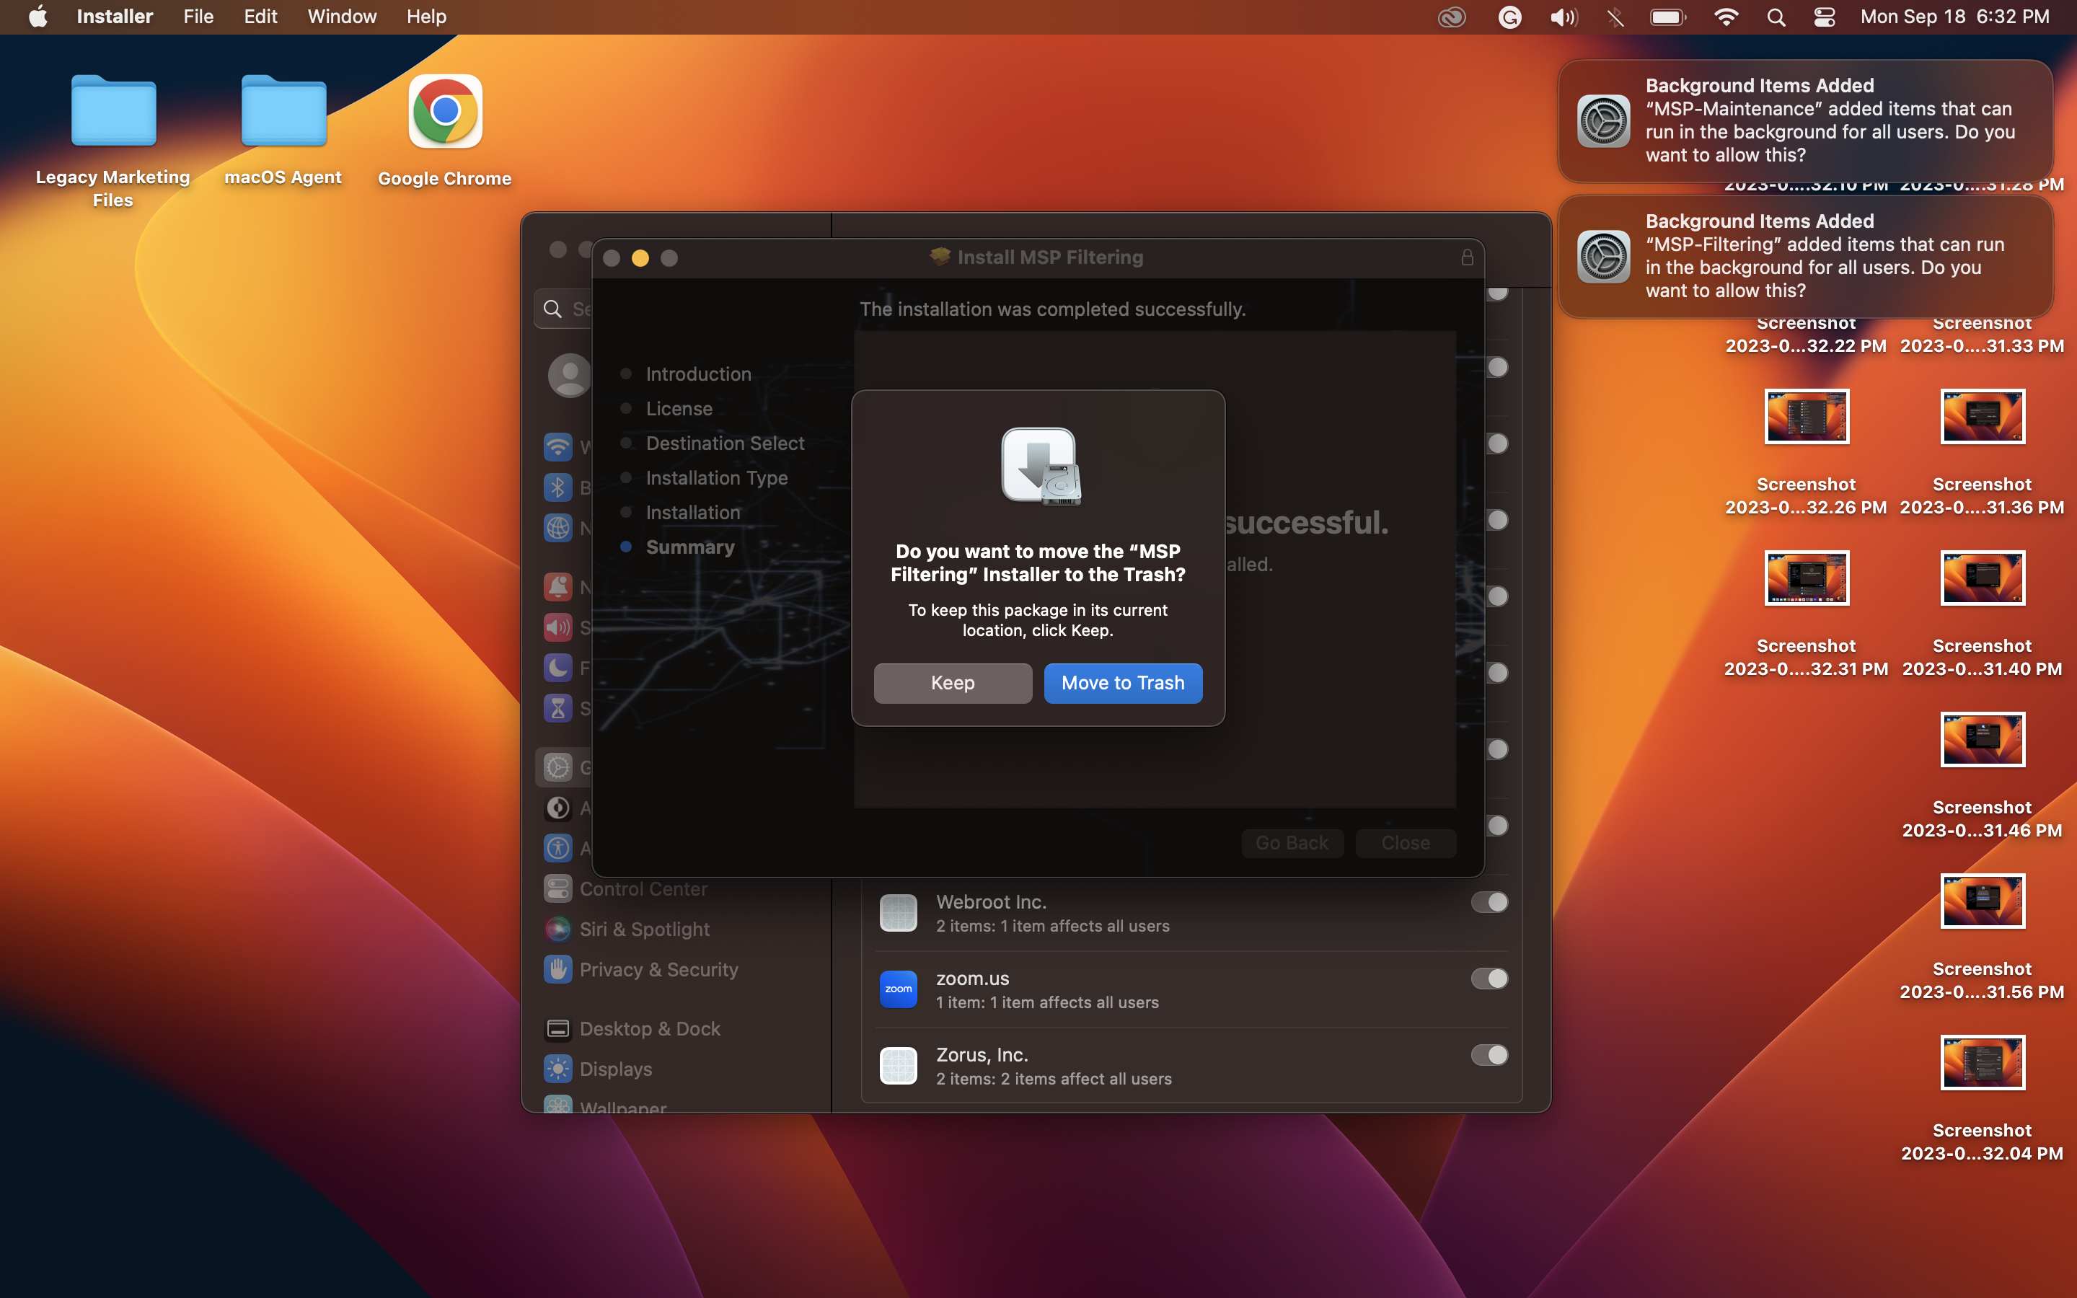Click Move to Trash in the dialog

click(1123, 682)
